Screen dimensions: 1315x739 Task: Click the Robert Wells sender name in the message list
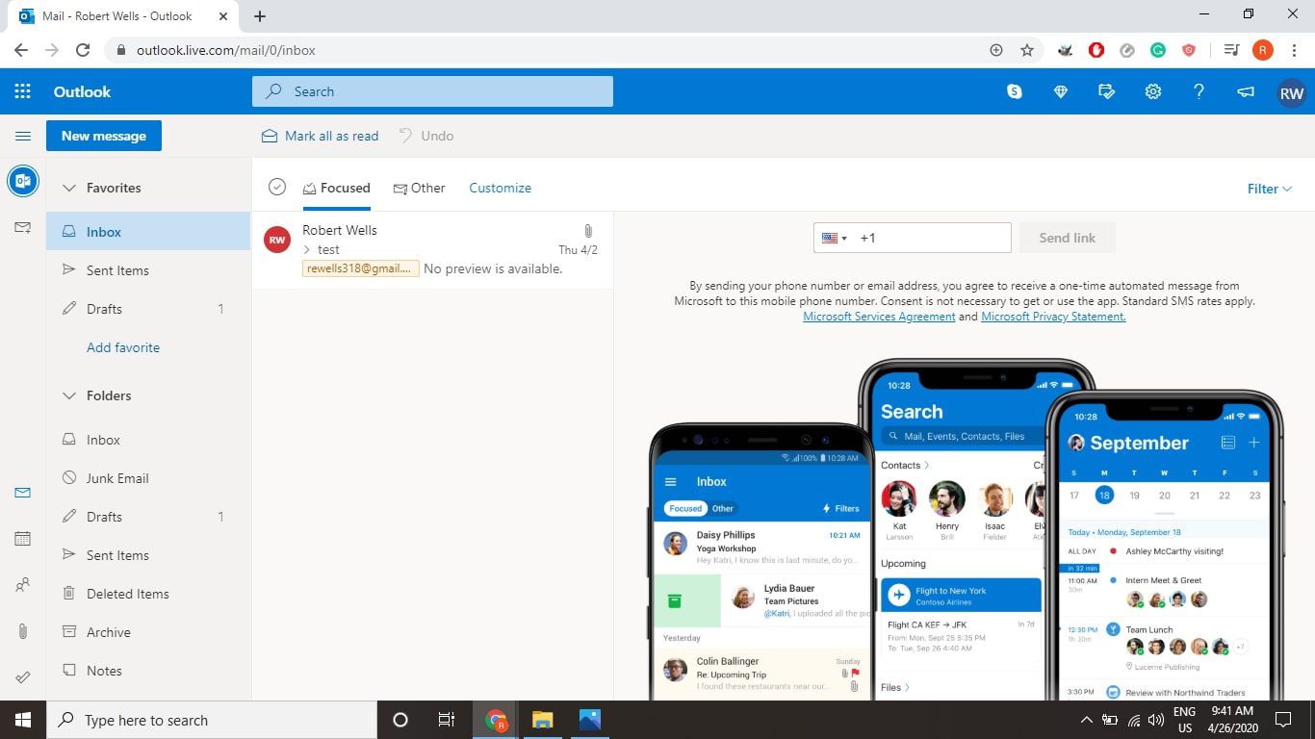[x=340, y=230]
